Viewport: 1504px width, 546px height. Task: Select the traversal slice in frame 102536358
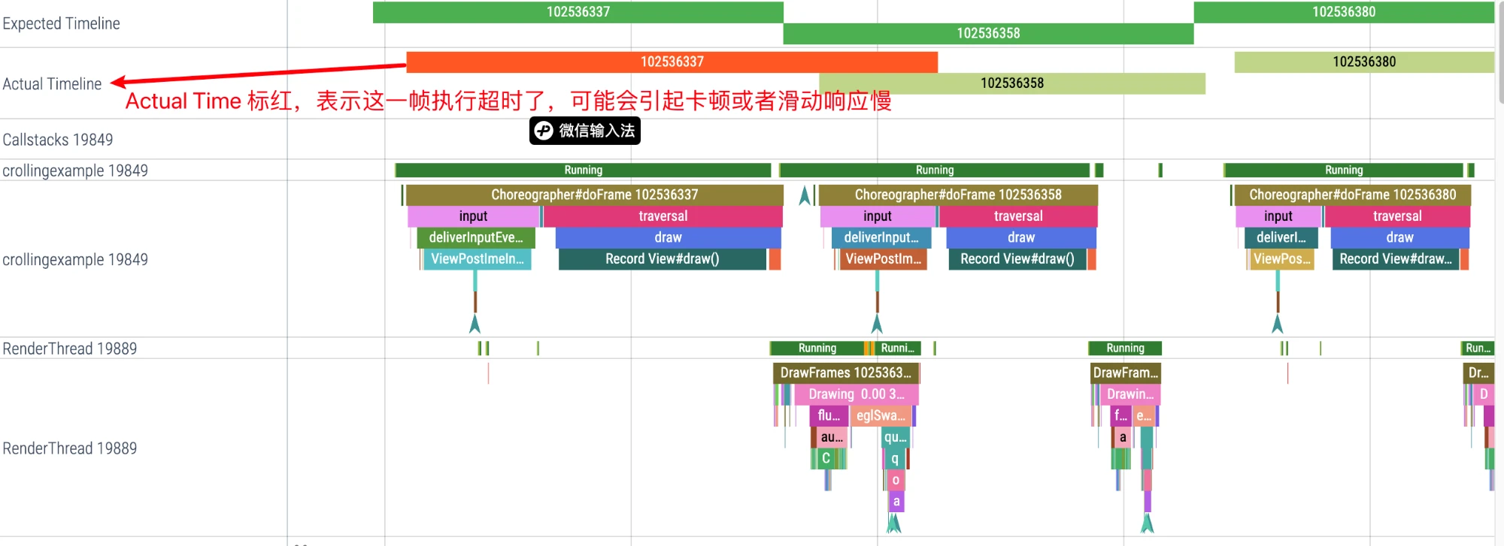[x=1017, y=216]
